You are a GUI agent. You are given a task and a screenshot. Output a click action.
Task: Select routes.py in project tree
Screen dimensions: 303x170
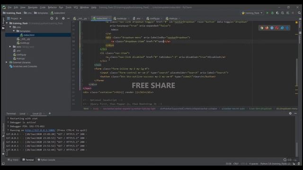(25, 43)
